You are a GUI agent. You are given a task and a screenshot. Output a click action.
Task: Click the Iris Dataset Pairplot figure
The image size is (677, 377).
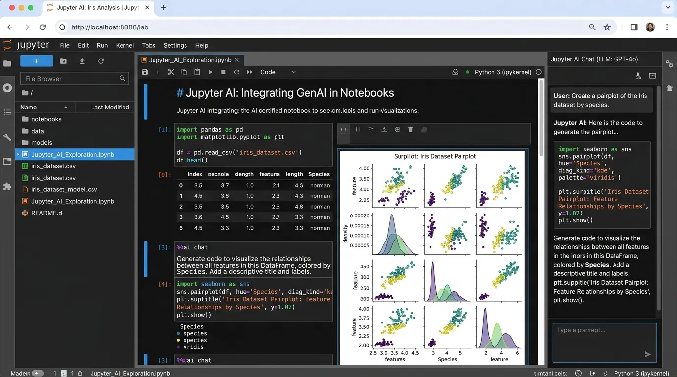(432, 257)
